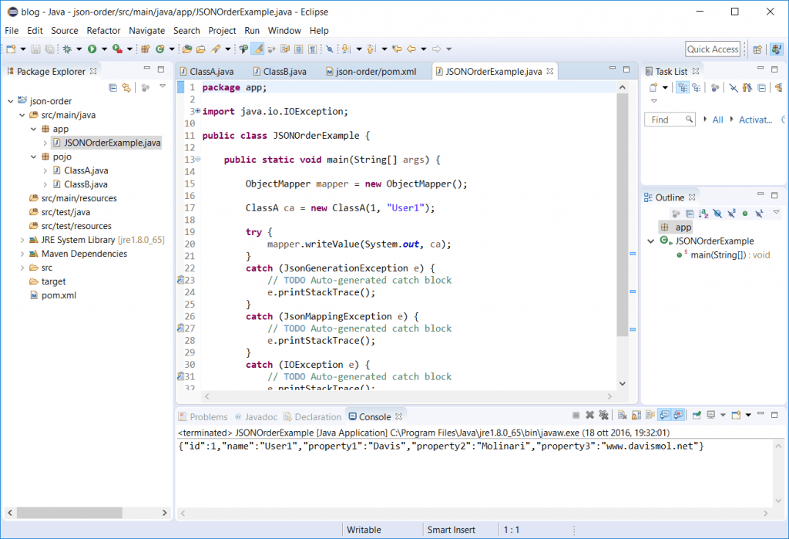Run the program using the green Run icon

[x=91, y=48]
